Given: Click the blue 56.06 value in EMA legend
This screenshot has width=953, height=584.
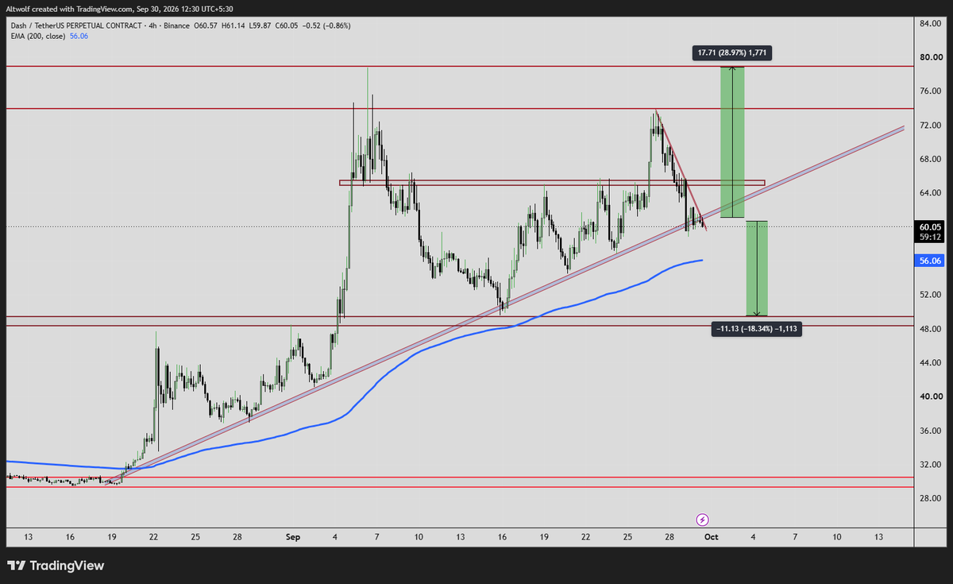Looking at the screenshot, I should (x=79, y=37).
